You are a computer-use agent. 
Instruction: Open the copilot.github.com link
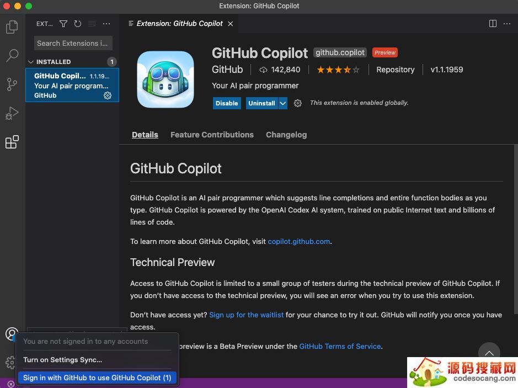click(298, 241)
